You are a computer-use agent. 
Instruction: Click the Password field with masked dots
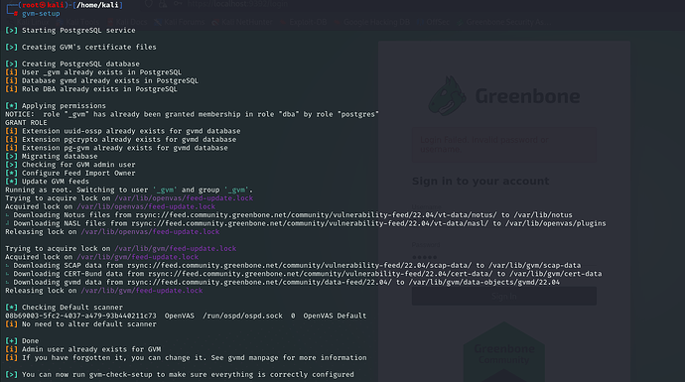[x=504, y=257]
